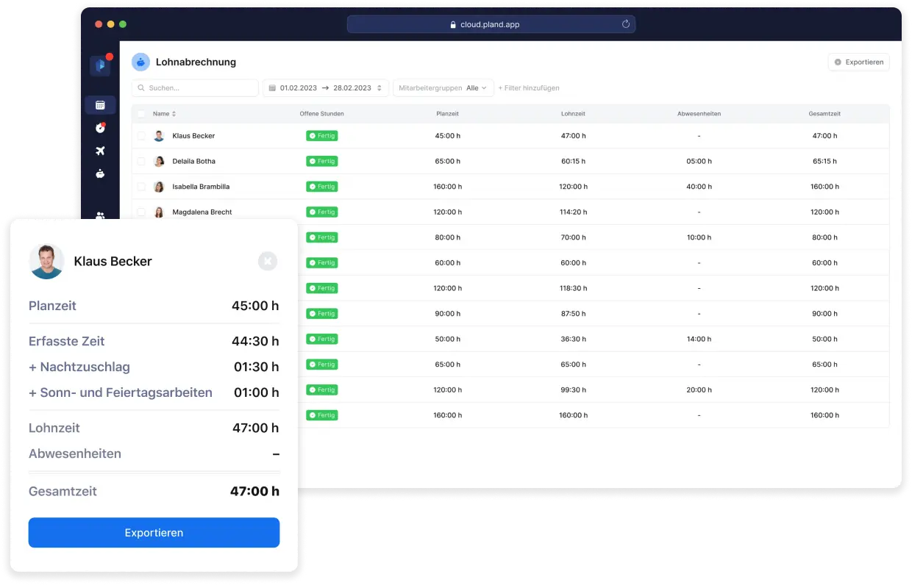Click Magdalena Brecht's avatar in the table
This screenshot has height=585, width=912.
pyautogui.click(x=159, y=212)
